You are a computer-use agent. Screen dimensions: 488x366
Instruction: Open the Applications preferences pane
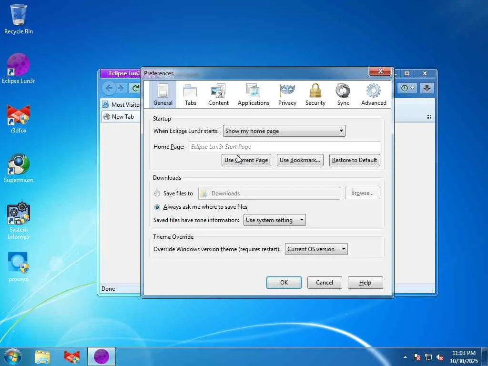(x=254, y=95)
